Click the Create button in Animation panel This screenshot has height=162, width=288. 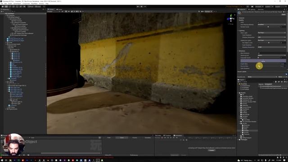click(x=211, y=150)
